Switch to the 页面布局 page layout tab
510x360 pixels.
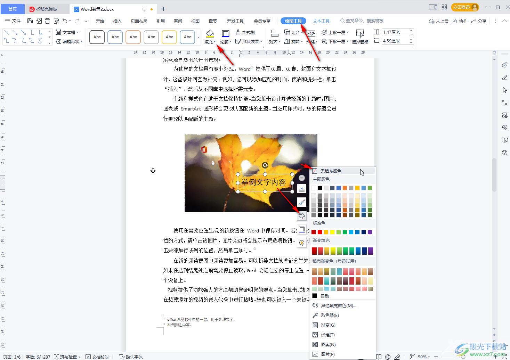click(x=139, y=21)
